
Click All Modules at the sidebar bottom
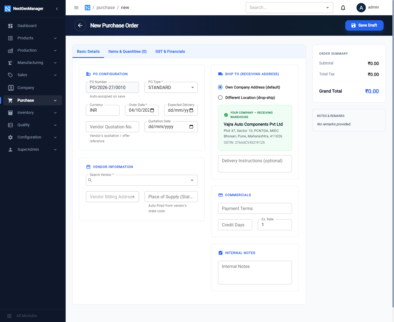click(x=27, y=316)
